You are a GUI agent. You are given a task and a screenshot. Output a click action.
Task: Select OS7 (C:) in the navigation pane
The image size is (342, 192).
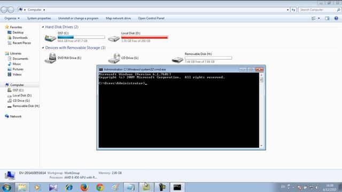coord(18,90)
